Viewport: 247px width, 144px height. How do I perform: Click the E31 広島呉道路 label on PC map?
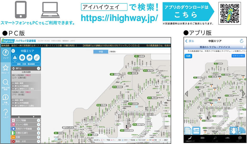pos(127,130)
